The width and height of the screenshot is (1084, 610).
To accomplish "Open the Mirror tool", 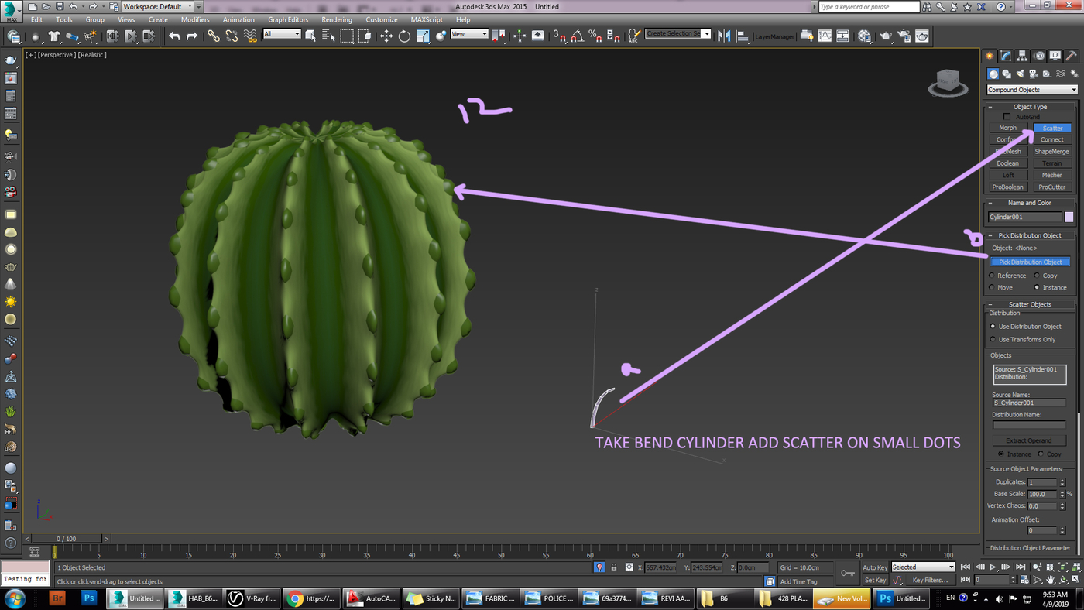I will point(724,36).
